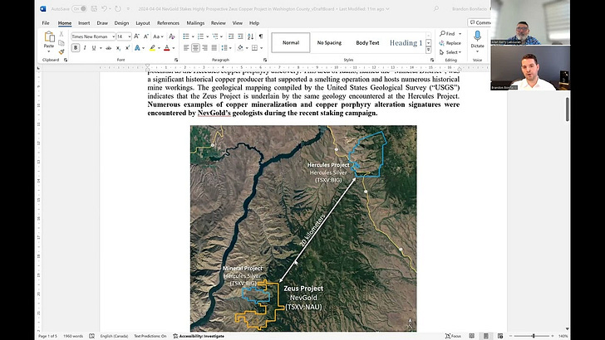The width and height of the screenshot is (605, 340).
Task: Click the Copy icon in Clipboard group
Action: (61, 43)
